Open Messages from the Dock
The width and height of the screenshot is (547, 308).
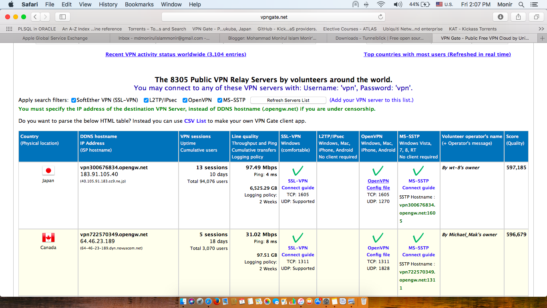coord(276,302)
